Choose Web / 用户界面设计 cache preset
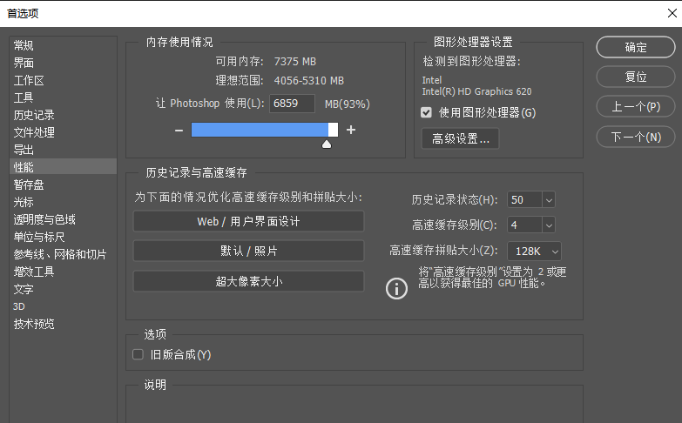 coord(248,221)
